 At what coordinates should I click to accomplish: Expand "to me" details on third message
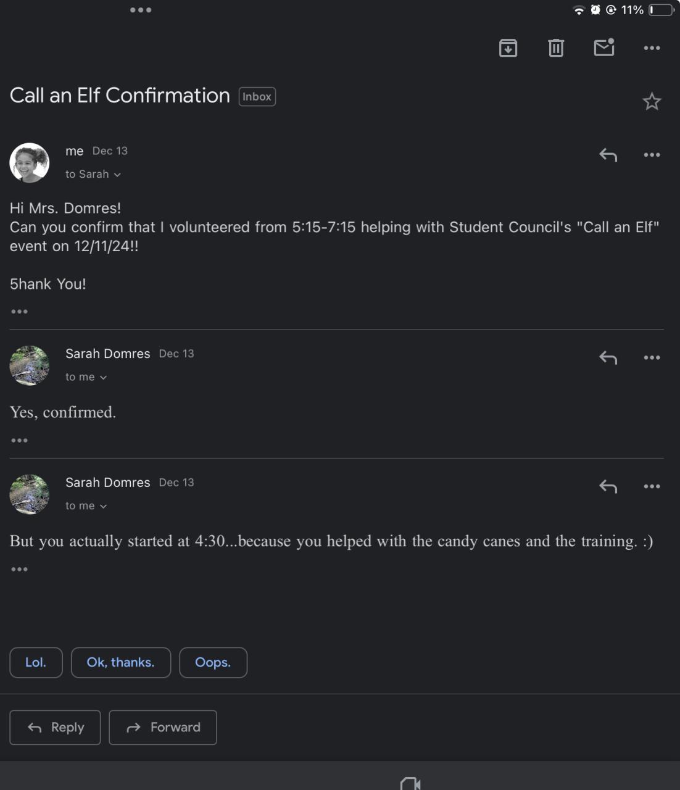click(x=103, y=506)
